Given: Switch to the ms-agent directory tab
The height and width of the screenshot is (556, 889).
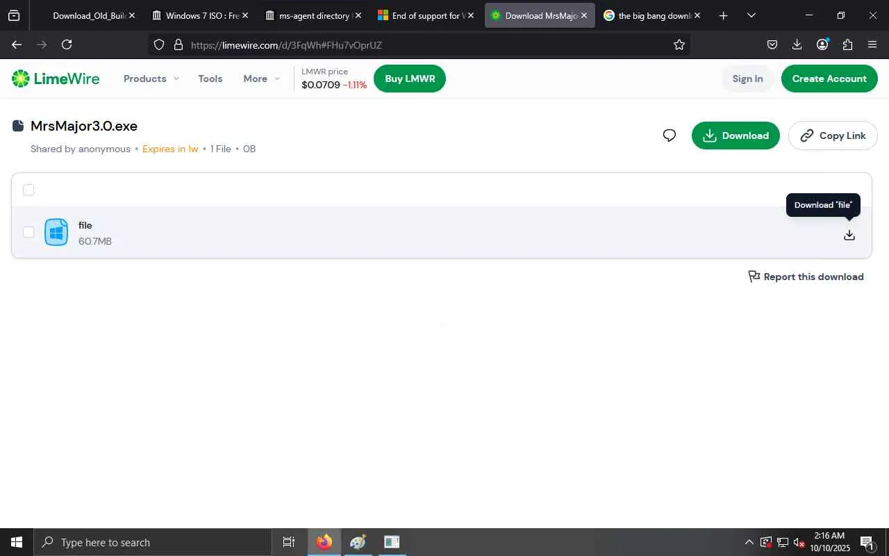Looking at the screenshot, I should click(x=315, y=15).
